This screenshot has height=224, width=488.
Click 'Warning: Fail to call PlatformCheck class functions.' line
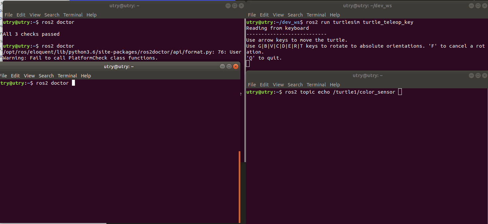point(80,58)
